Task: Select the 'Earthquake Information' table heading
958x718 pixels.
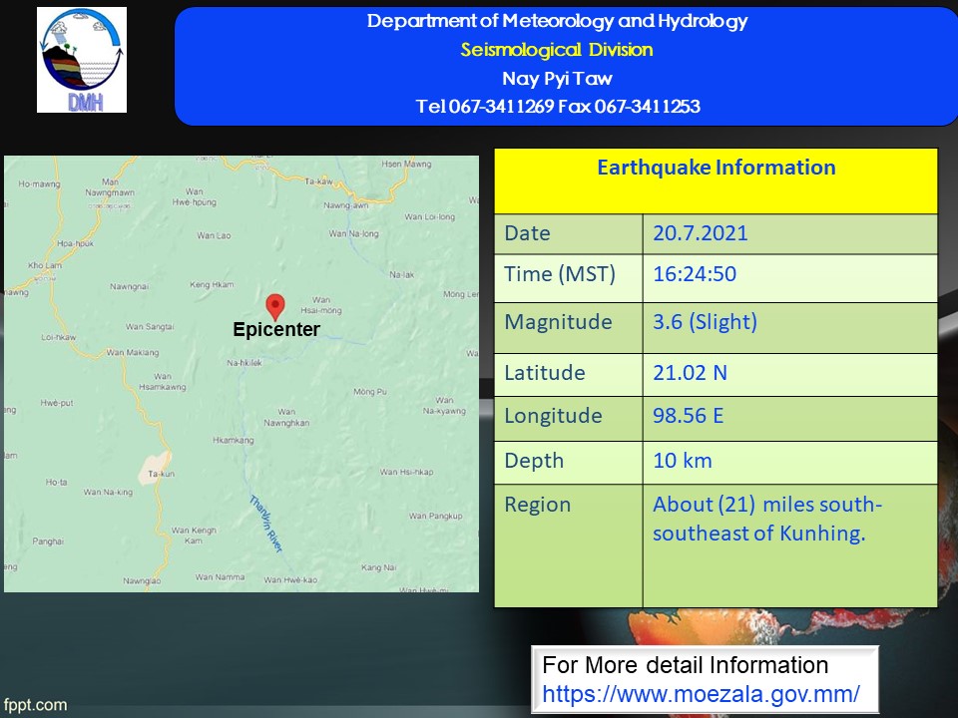Action: (717, 168)
